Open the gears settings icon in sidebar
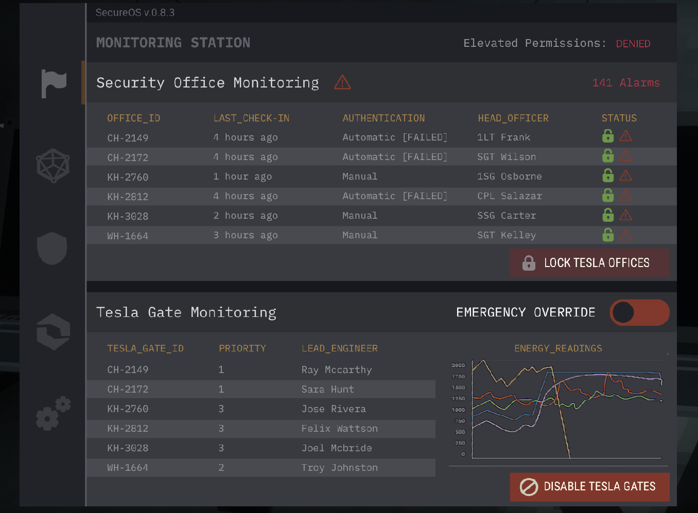698x513 pixels. tap(54, 413)
